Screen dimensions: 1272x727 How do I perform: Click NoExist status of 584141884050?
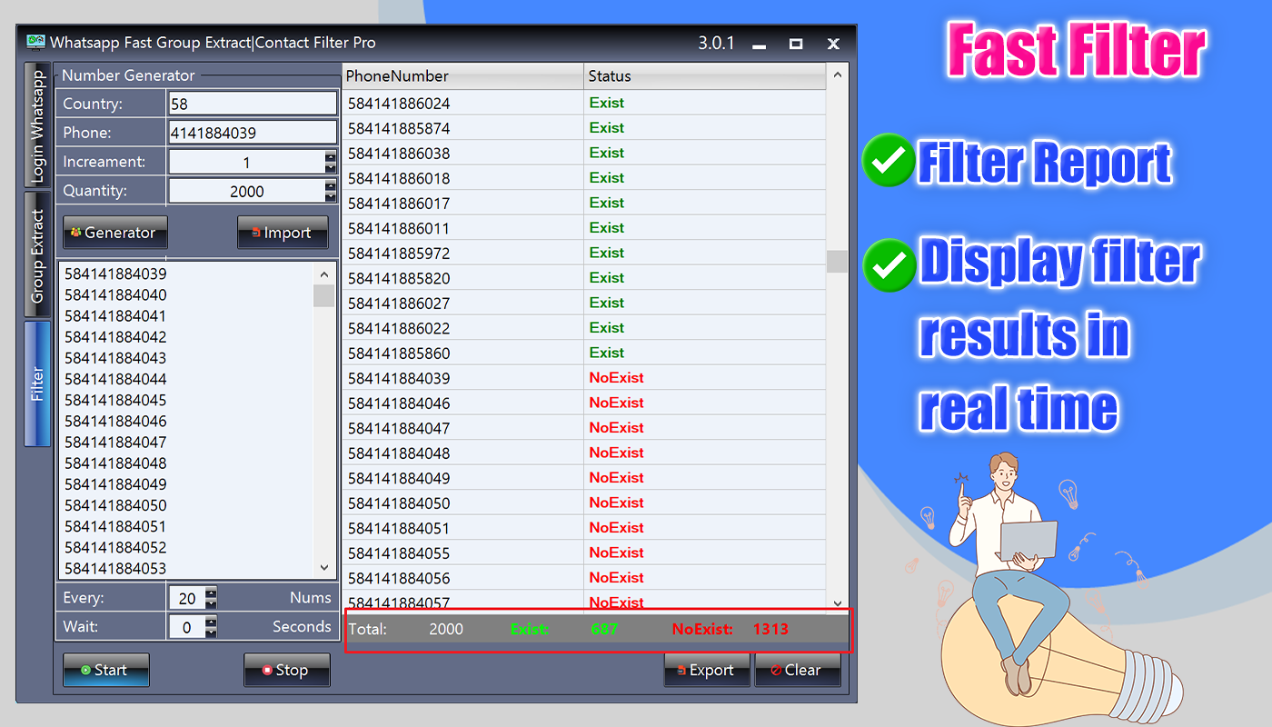coord(616,503)
